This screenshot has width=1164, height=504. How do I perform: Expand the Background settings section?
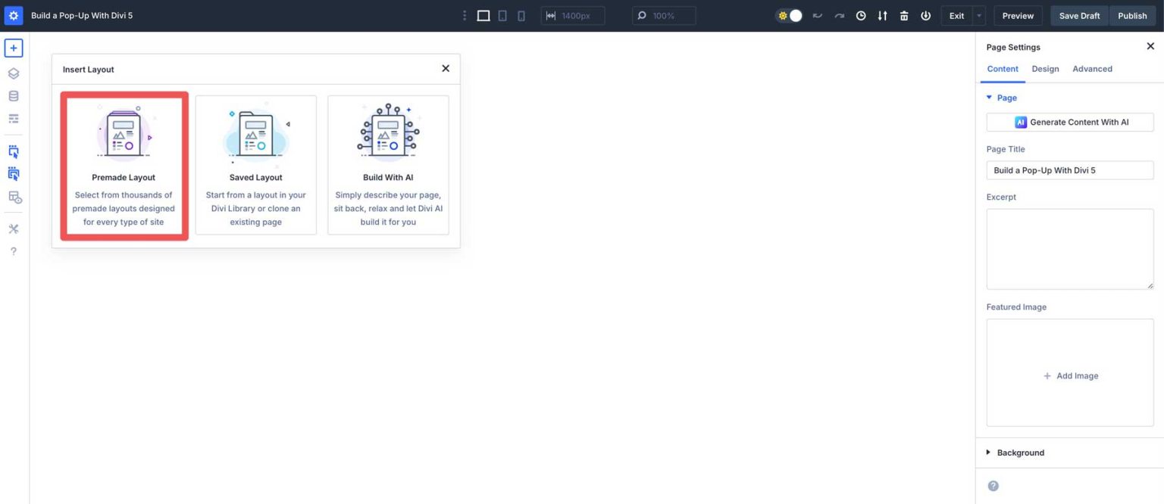point(1020,452)
